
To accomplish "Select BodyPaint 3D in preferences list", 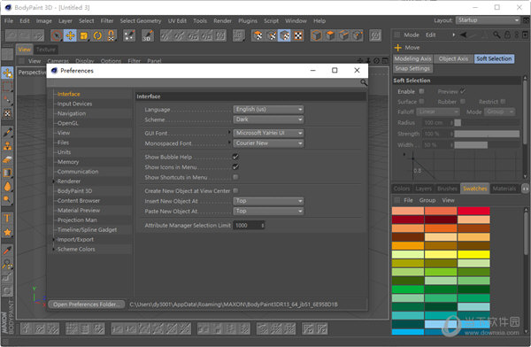I will tap(74, 191).
